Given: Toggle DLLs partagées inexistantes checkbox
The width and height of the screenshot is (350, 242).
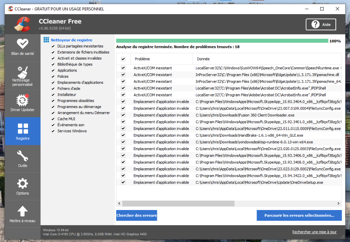Looking at the screenshot, I should click(x=53, y=46).
